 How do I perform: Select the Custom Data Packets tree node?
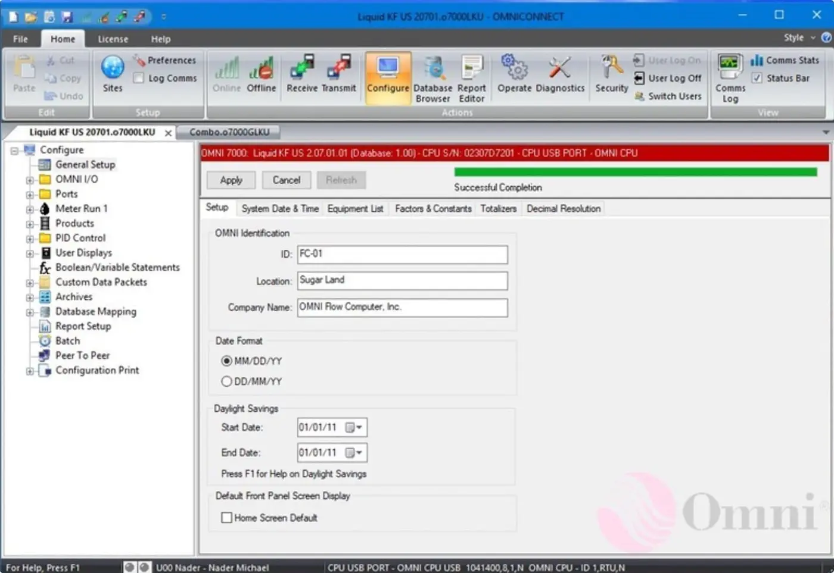tap(101, 283)
